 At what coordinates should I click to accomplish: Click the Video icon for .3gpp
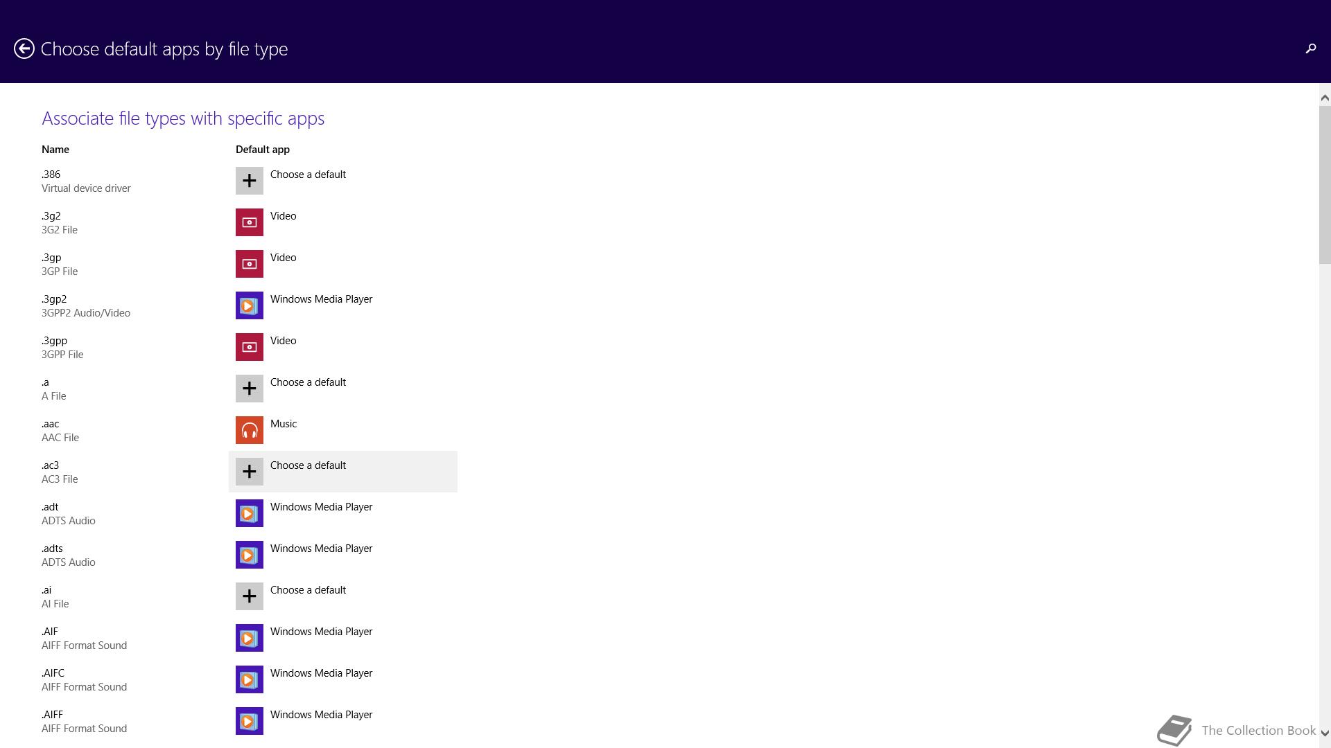click(x=250, y=347)
